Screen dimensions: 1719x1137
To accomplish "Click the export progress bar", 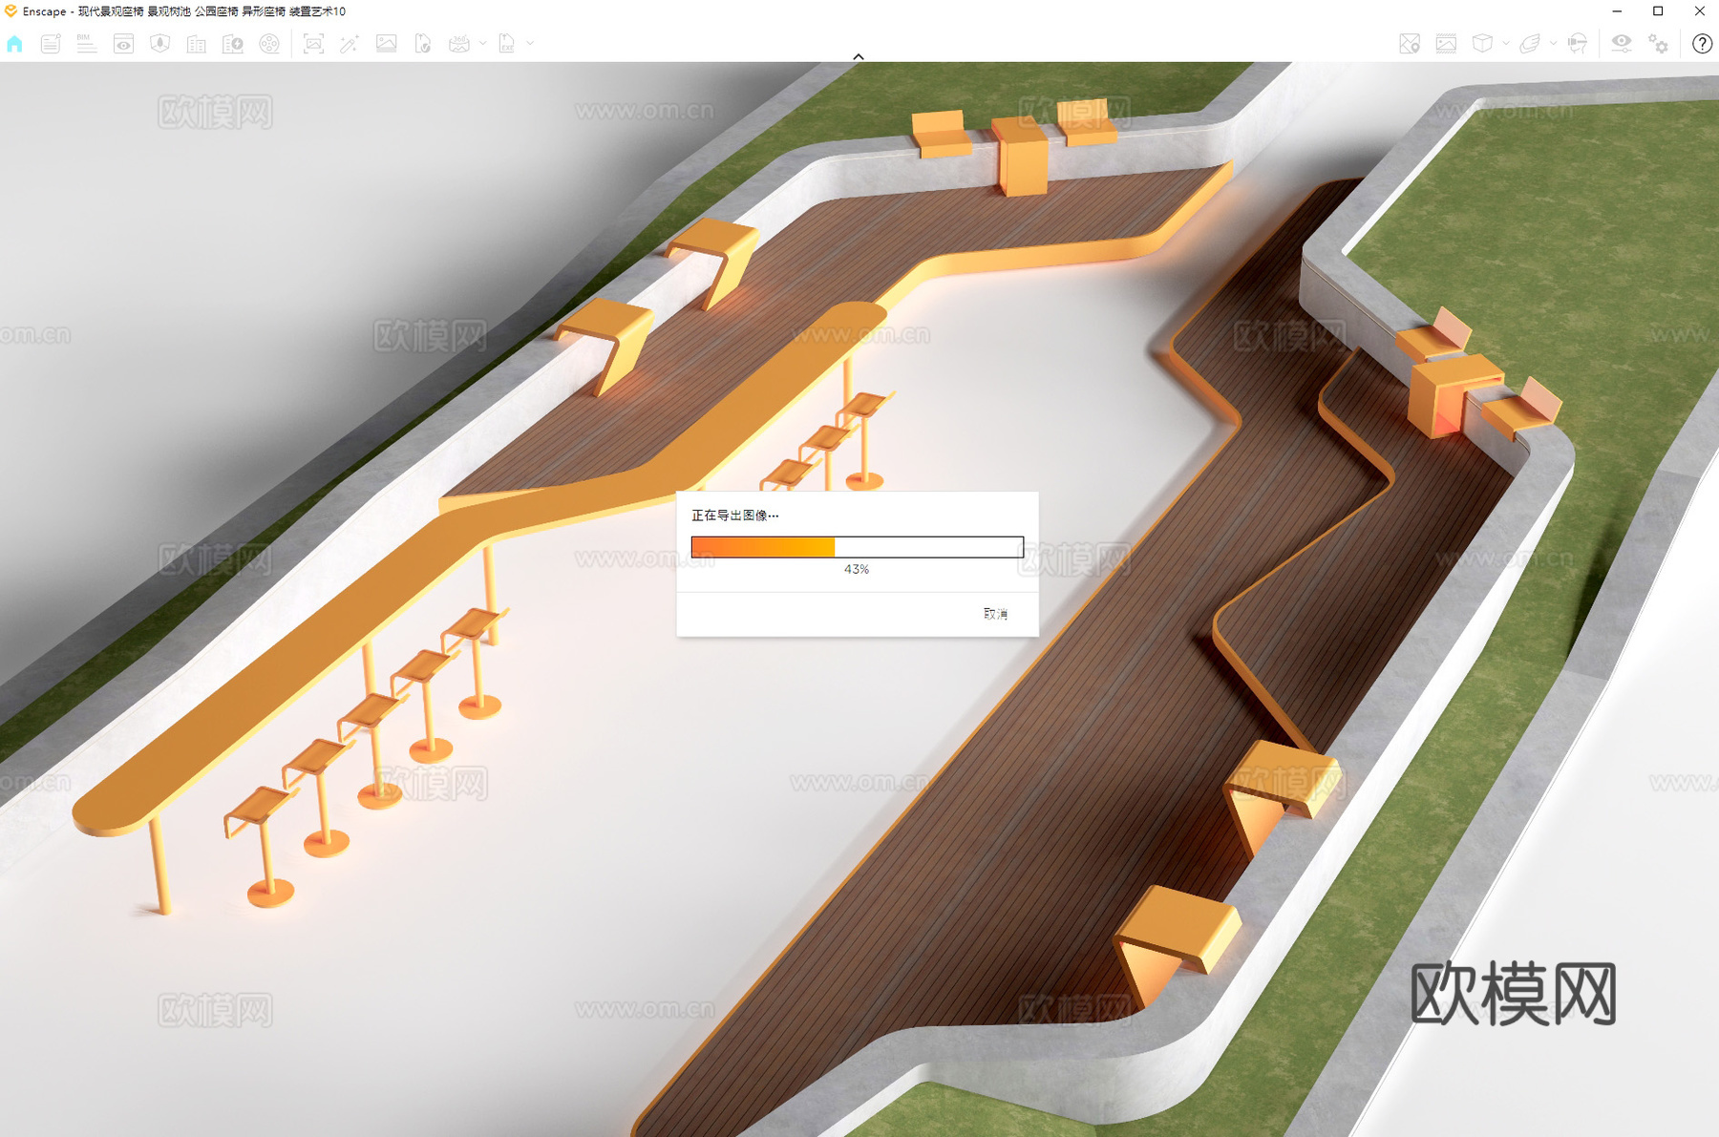I will point(857,547).
